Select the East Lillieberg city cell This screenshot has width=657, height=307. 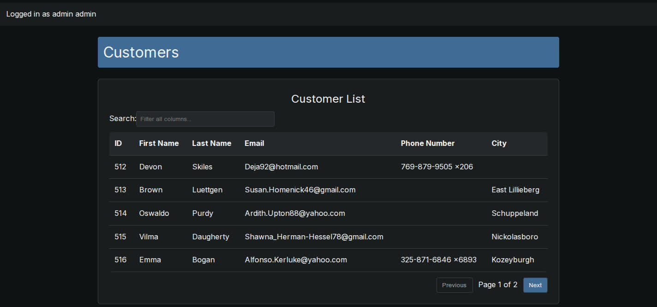pos(515,190)
